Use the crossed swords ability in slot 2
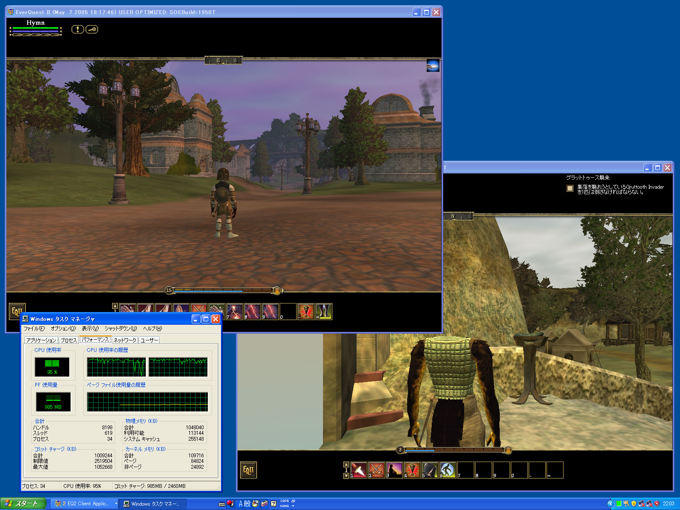 (x=377, y=470)
